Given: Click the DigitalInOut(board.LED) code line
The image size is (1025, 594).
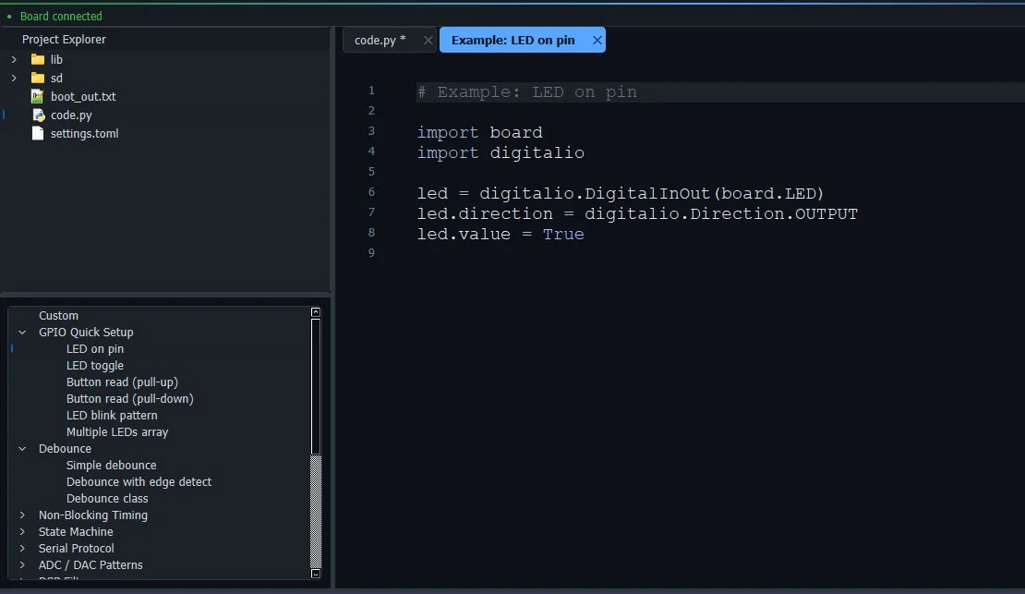Looking at the screenshot, I should point(621,194).
